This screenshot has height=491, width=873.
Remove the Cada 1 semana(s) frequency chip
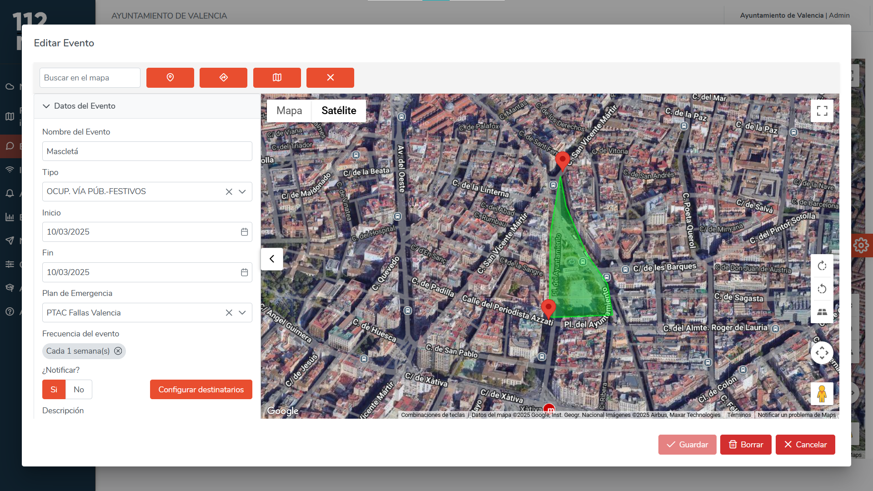click(118, 351)
